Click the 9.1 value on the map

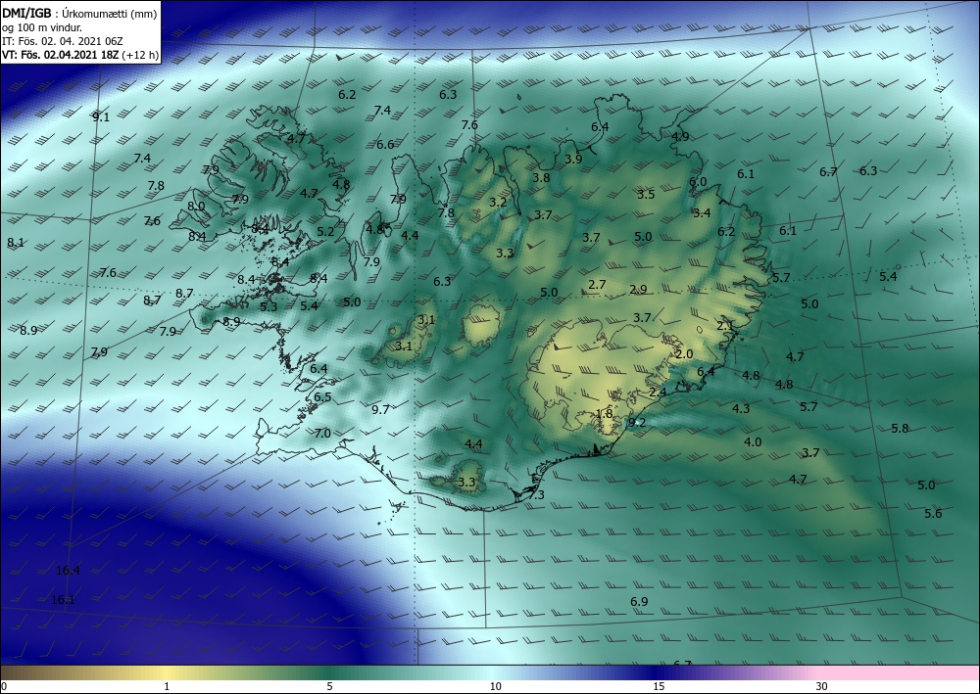[x=101, y=116]
